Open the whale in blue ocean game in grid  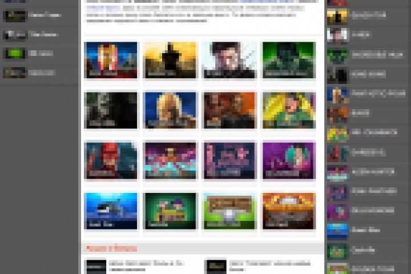(x=110, y=211)
